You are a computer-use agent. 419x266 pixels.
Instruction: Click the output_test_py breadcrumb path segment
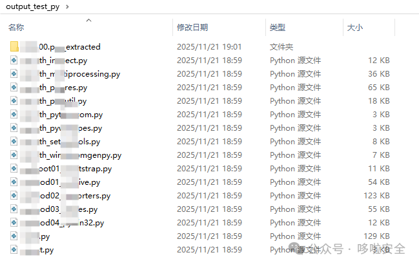click(32, 6)
